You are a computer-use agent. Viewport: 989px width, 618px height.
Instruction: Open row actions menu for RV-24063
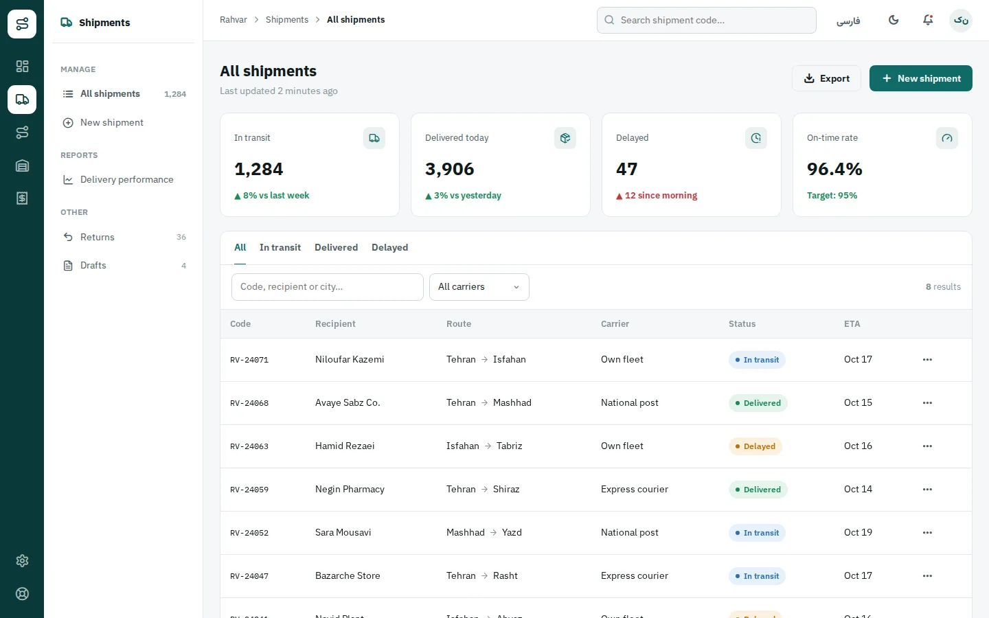928,446
